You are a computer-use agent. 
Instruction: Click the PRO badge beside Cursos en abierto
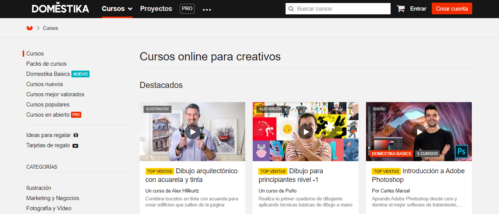pos(76,115)
